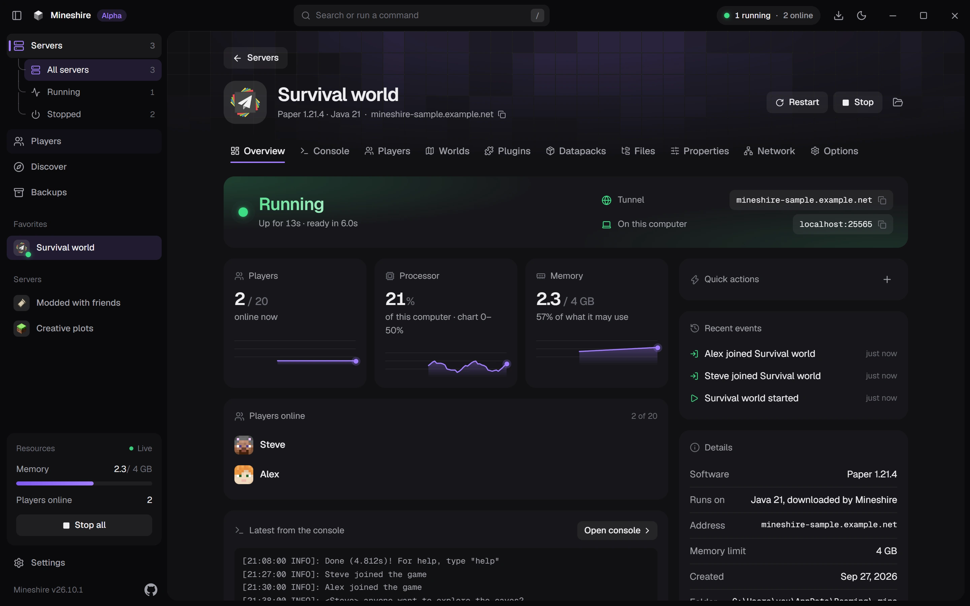Click the Survival world server logo
Screen dimensions: 970x606
245,102
